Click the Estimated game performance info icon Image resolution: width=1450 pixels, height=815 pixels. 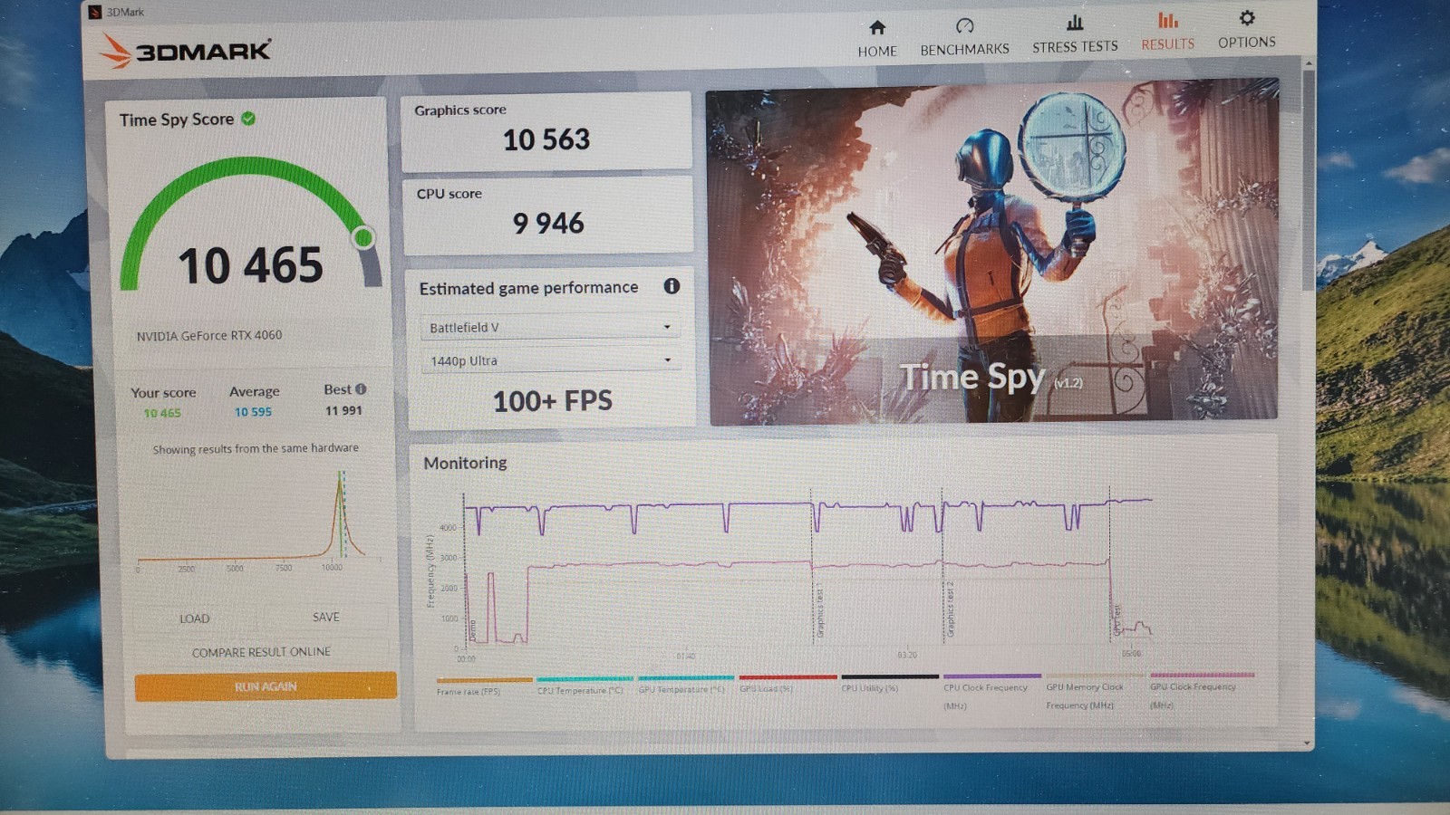click(x=672, y=286)
